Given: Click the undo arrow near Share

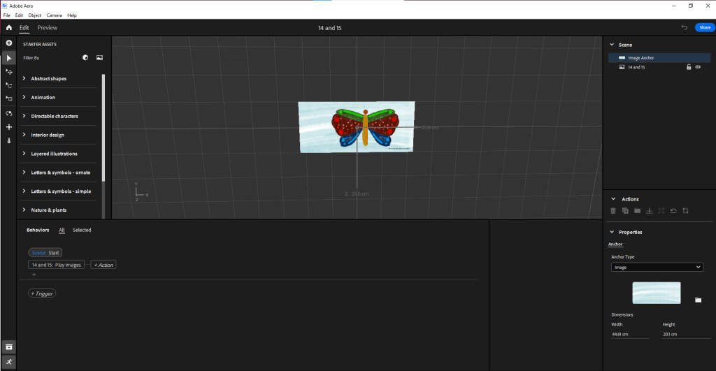Looking at the screenshot, I should (685, 28).
